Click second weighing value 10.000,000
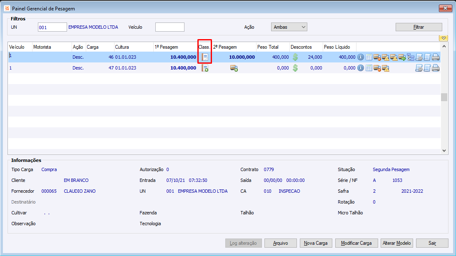The height and width of the screenshot is (256, 456). click(242, 57)
